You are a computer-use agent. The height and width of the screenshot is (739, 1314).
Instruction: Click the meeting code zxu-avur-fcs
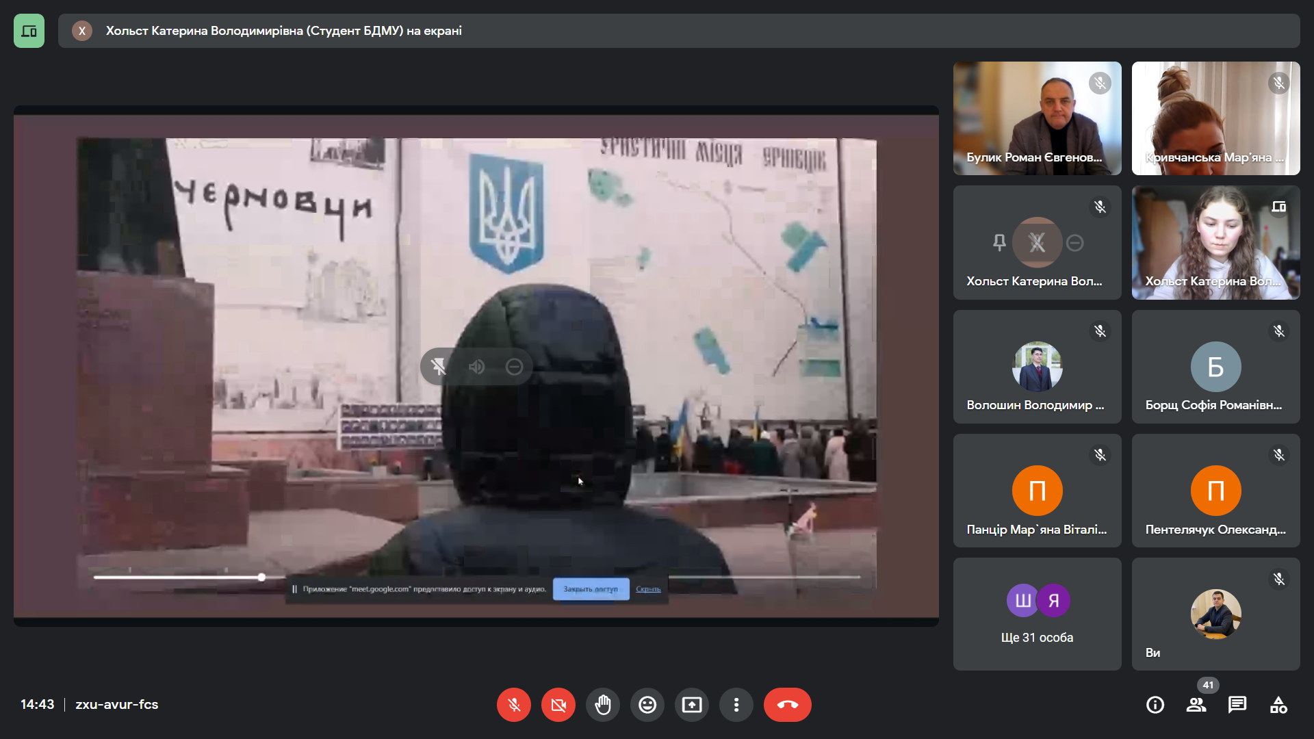tap(117, 705)
